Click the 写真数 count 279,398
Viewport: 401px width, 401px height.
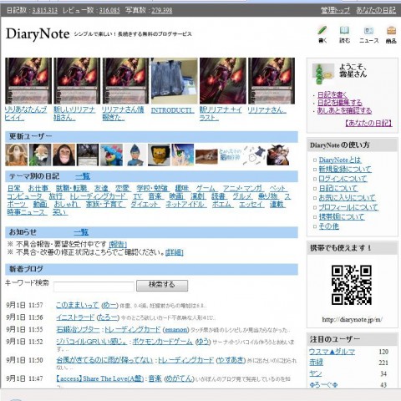[x=162, y=11]
